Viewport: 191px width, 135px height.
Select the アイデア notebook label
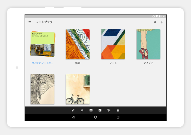click(148, 63)
